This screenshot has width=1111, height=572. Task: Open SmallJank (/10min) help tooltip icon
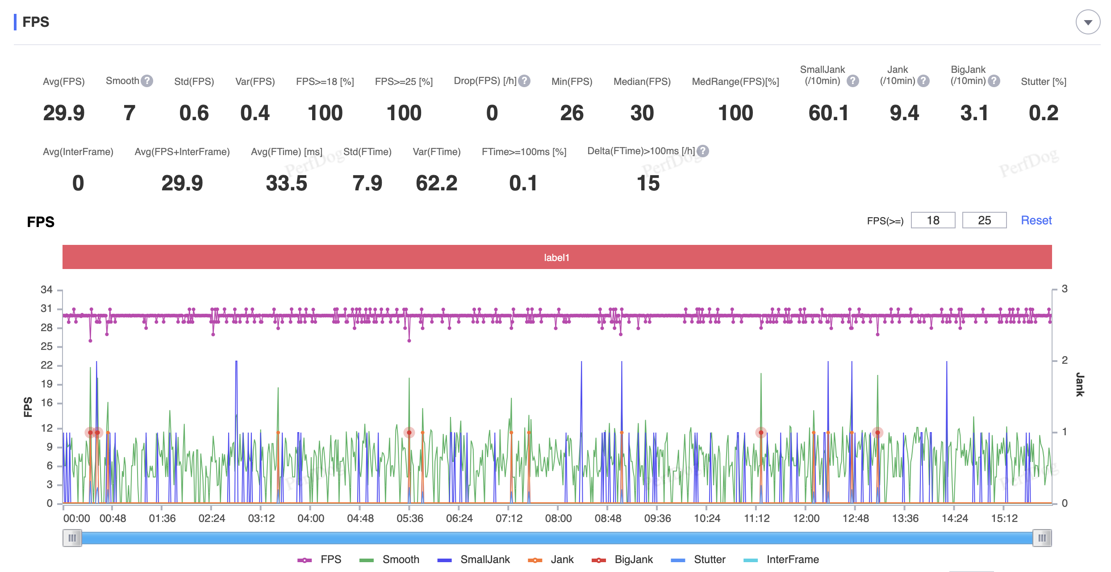coord(853,81)
